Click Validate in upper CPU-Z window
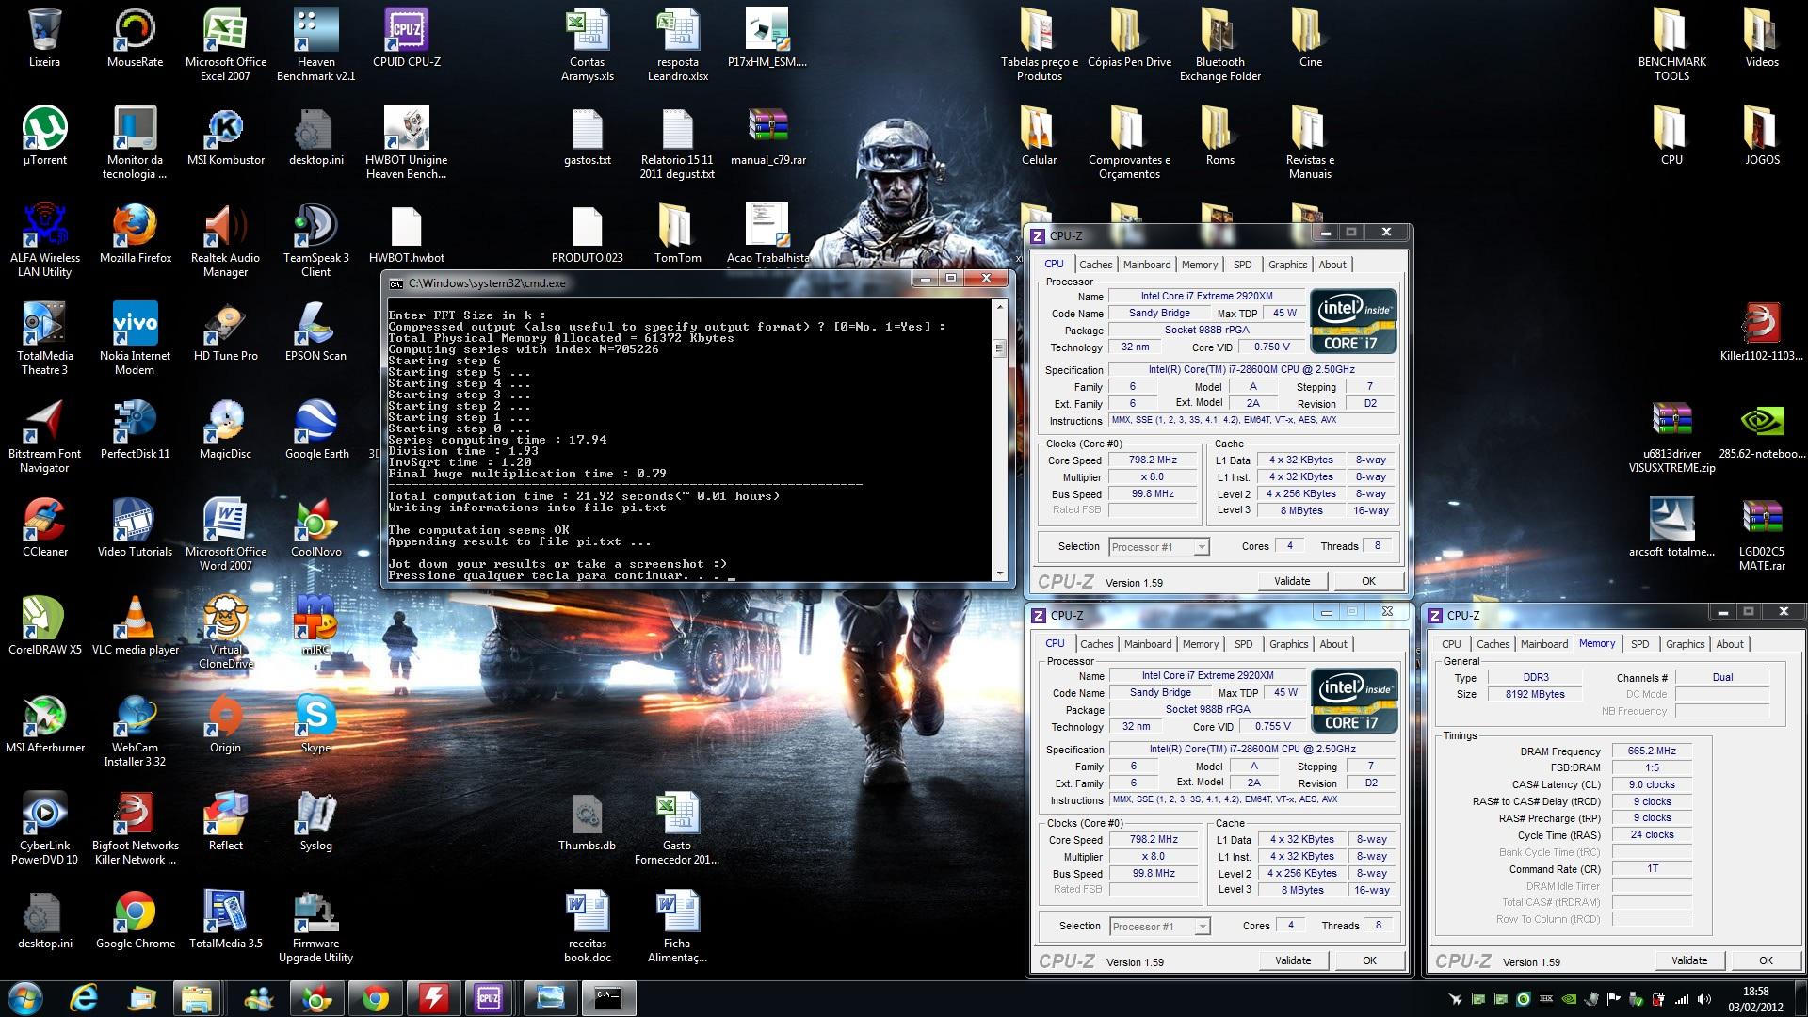The width and height of the screenshot is (1808, 1017). tap(1292, 581)
